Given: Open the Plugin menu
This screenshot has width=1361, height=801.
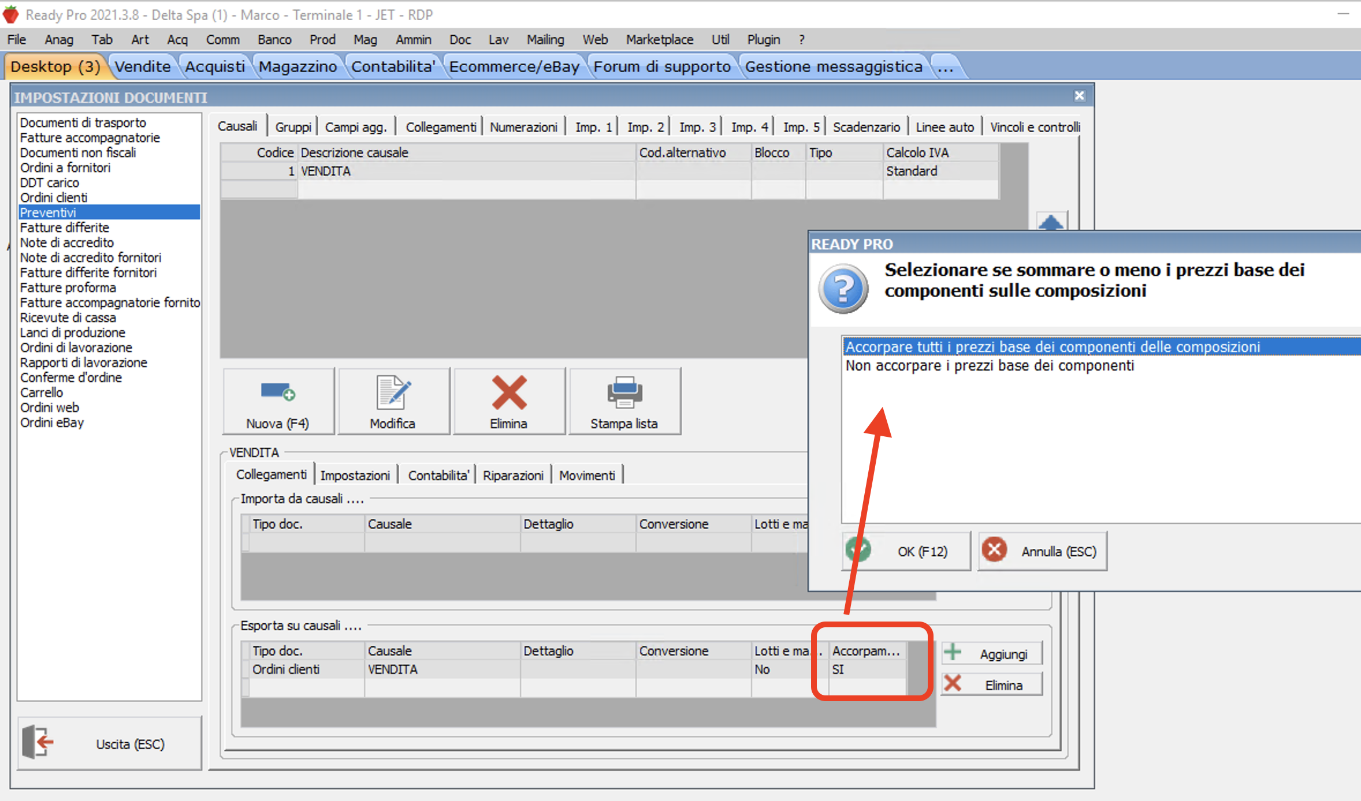Looking at the screenshot, I should (764, 39).
